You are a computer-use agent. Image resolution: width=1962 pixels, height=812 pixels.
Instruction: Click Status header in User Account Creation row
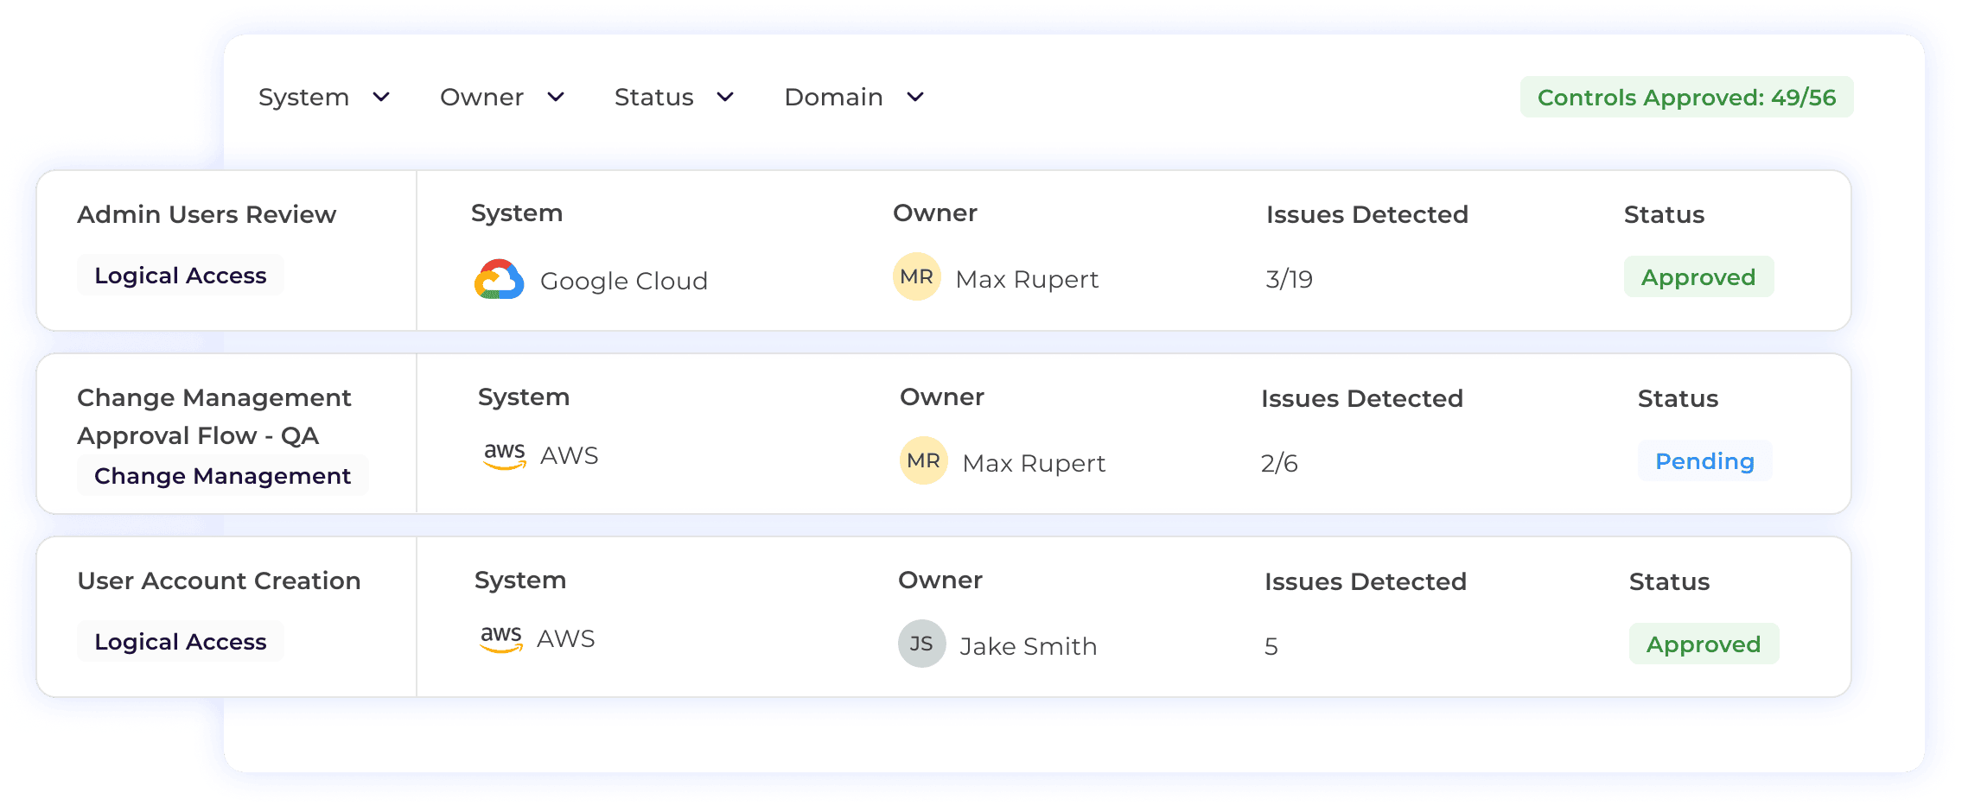[1669, 581]
